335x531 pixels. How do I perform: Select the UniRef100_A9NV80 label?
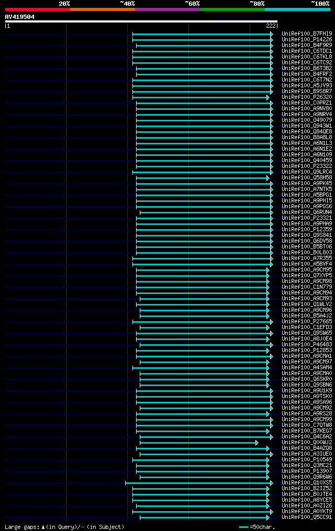click(307, 109)
